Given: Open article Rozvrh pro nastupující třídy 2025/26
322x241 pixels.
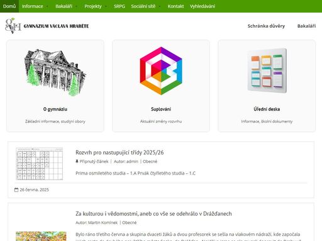Looking at the screenshot, I should (x=119, y=153).
